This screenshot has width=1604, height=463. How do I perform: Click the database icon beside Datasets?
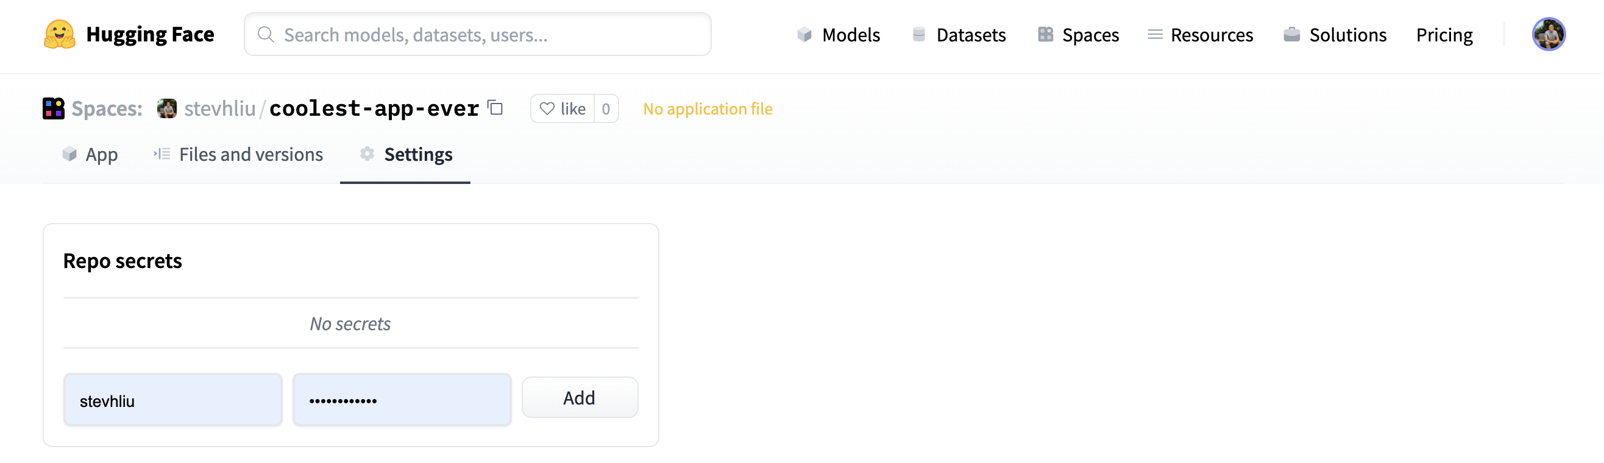tap(918, 34)
